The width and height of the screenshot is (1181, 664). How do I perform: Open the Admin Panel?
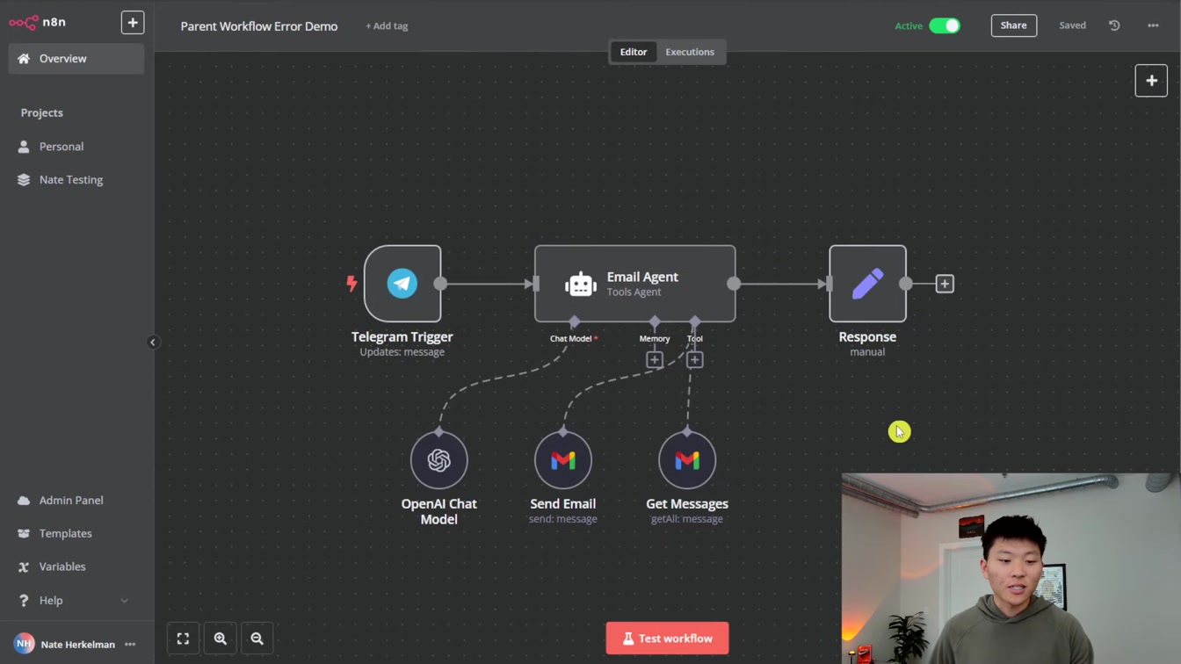(x=76, y=501)
